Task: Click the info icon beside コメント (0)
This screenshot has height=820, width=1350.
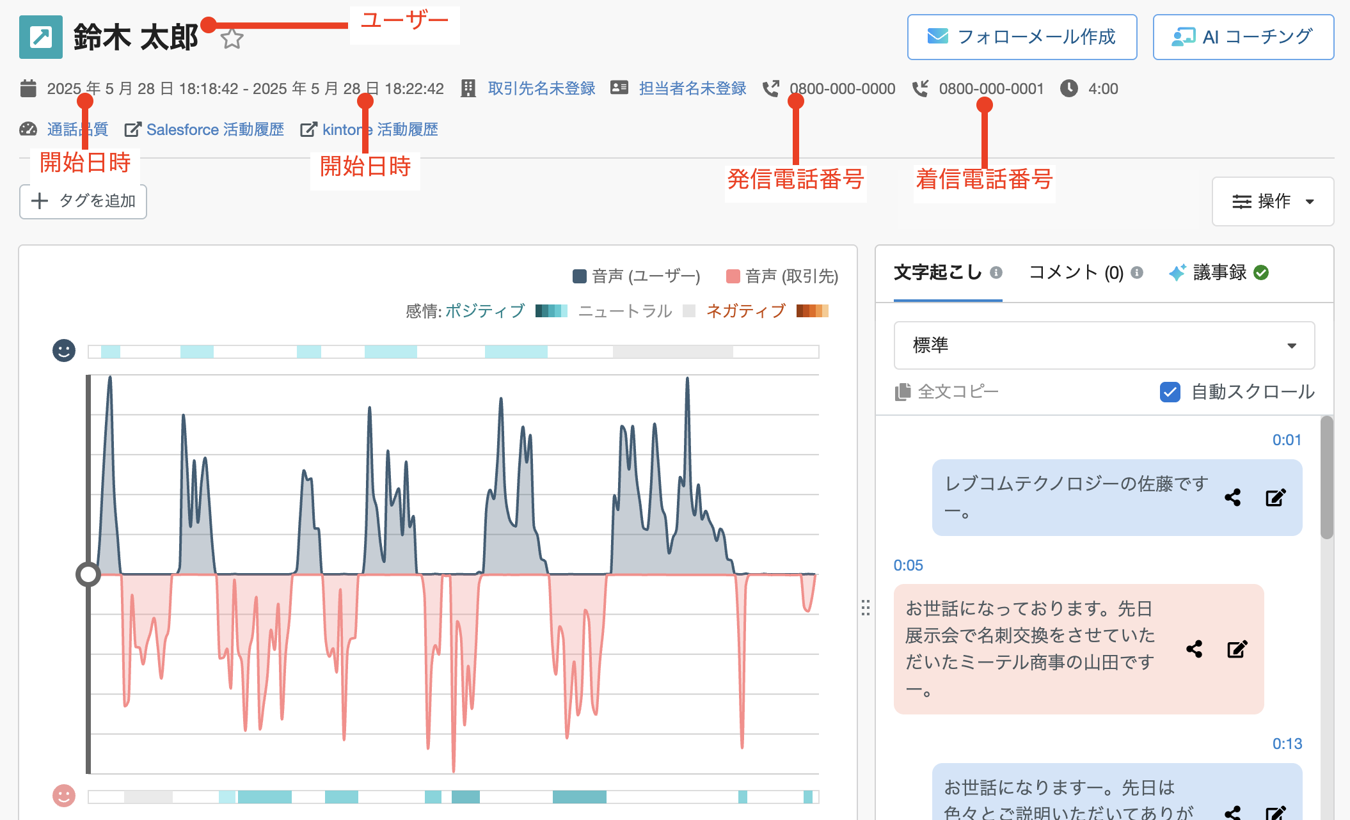Action: (1137, 272)
